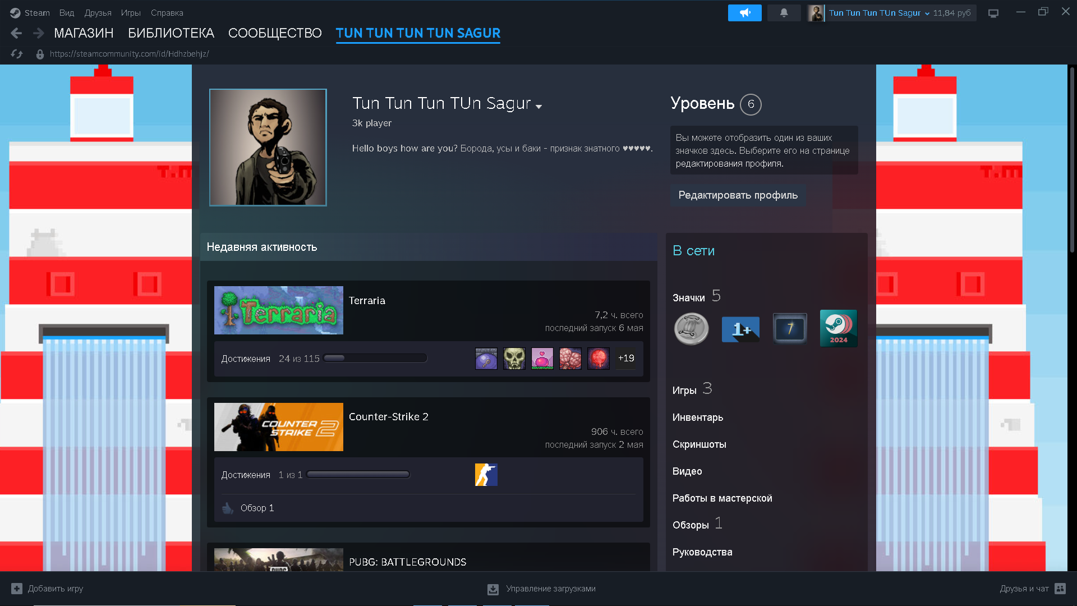Viewport: 1077px width, 606px height.
Task: Click the Terraria title link
Action: tap(367, 301)
